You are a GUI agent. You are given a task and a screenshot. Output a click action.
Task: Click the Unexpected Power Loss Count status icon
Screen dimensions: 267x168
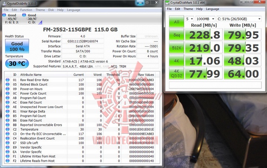(7, 107)
